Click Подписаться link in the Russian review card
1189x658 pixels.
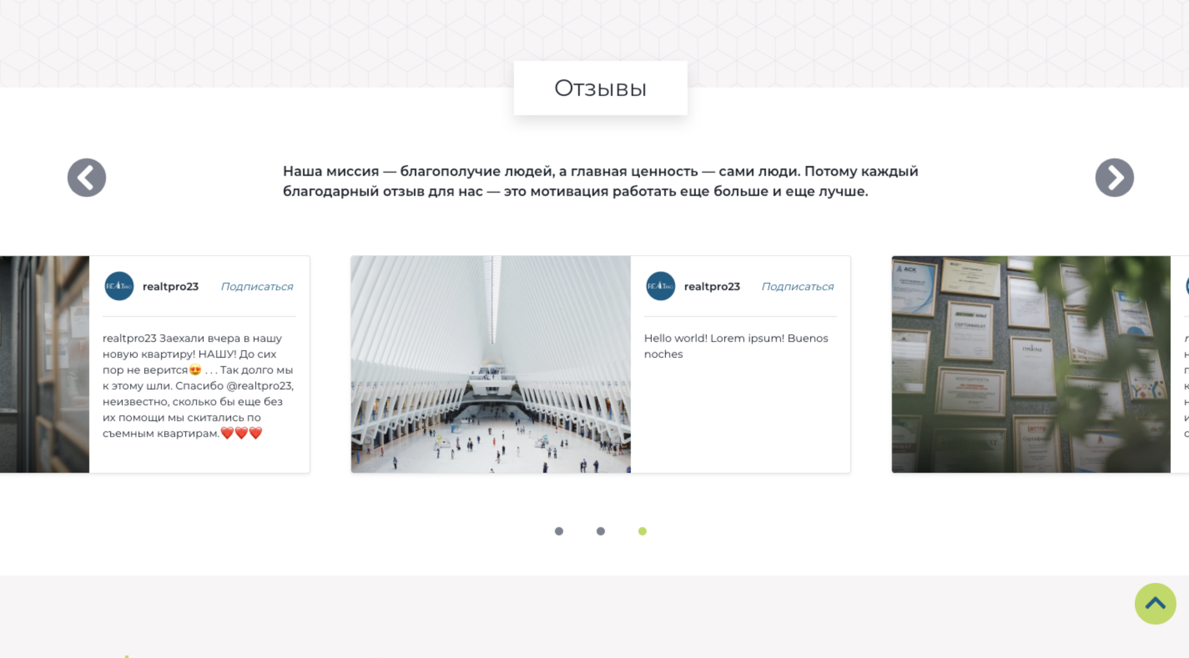pyautogui.click(x=257, y=286)
